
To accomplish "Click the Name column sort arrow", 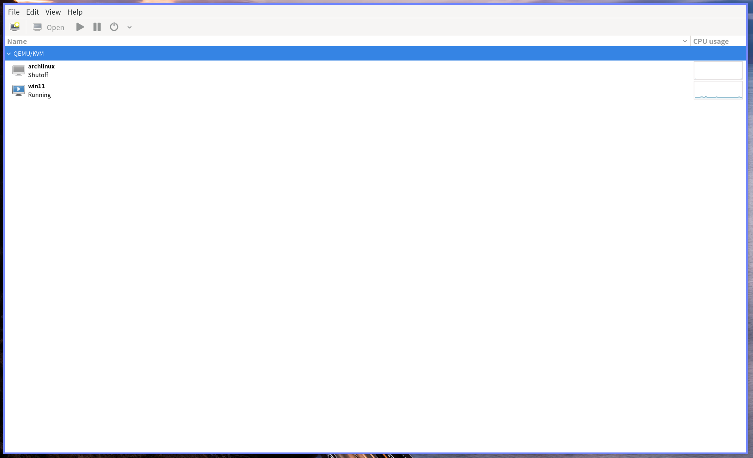I will pyautogui.click(x=684, y=41).
